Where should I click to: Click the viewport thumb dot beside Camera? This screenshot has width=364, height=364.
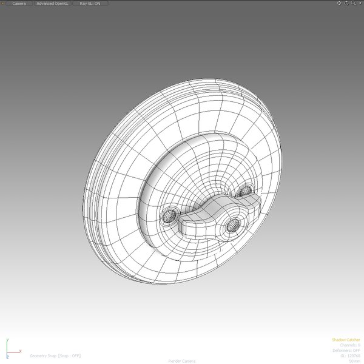[x=2, y=3]
